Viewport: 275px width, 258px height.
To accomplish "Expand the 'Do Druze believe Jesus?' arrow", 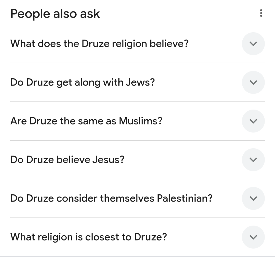I will pos(253,160).
